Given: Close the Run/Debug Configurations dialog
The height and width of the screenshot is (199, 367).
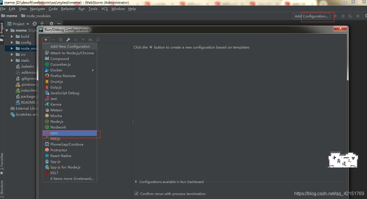Looking at the screenshot, I should pos(340,29).
